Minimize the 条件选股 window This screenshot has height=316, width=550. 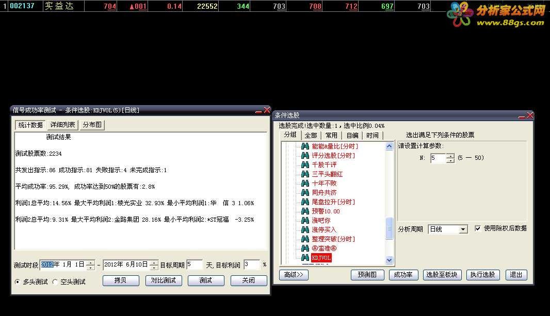(x=522, y=115)
